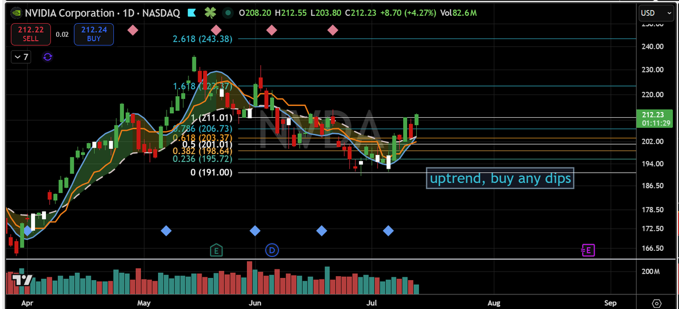Click the 186.50 price axis label
This screenshot has width=679, height=309.
point(652,186)
